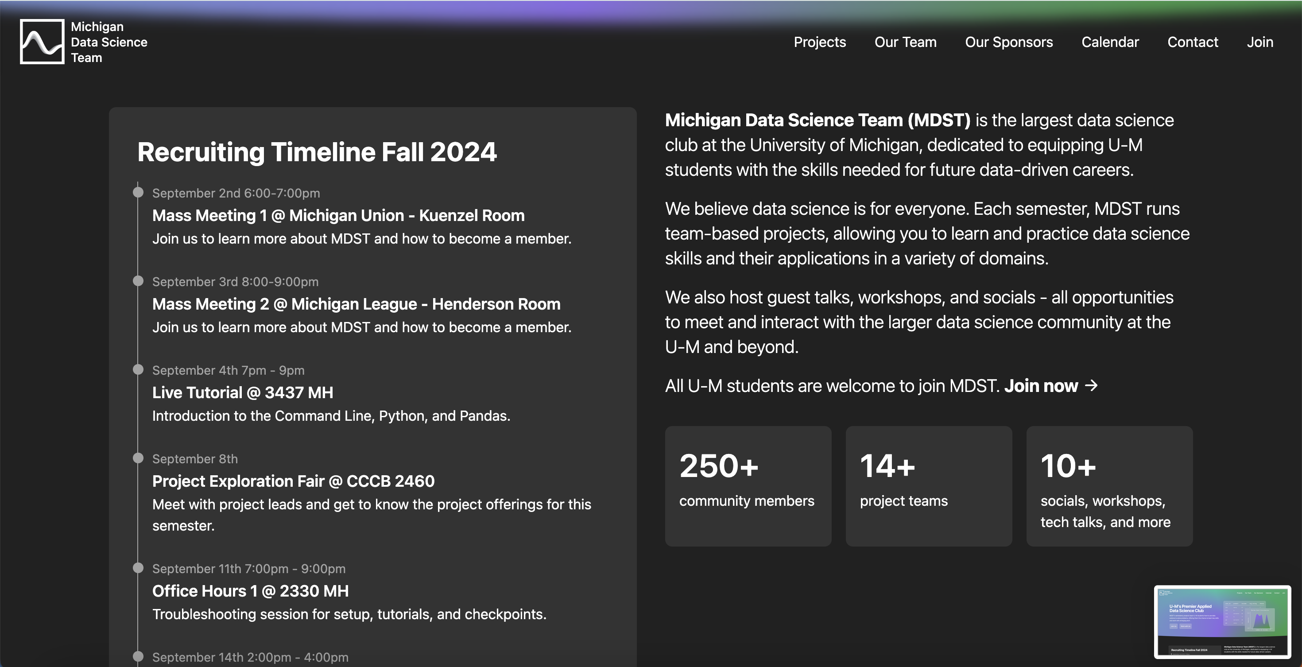Click the arrow icon after Join now
This screenshot has height=667, width=1302.
1092,386
